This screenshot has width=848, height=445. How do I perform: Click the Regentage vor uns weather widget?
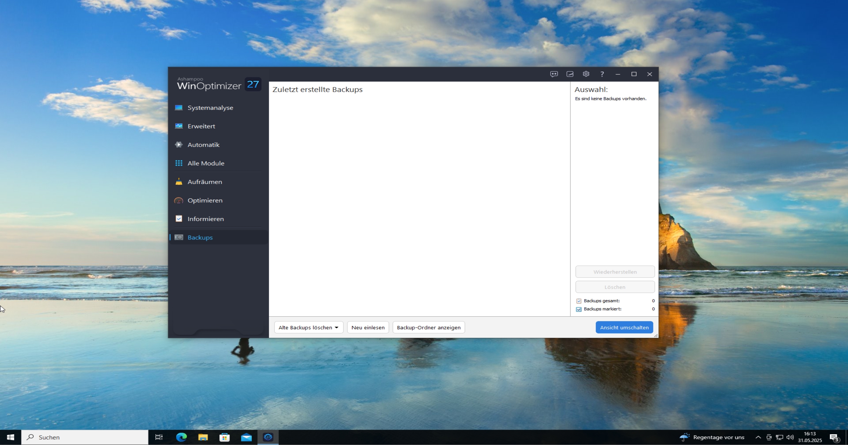[x=712, y=437]
